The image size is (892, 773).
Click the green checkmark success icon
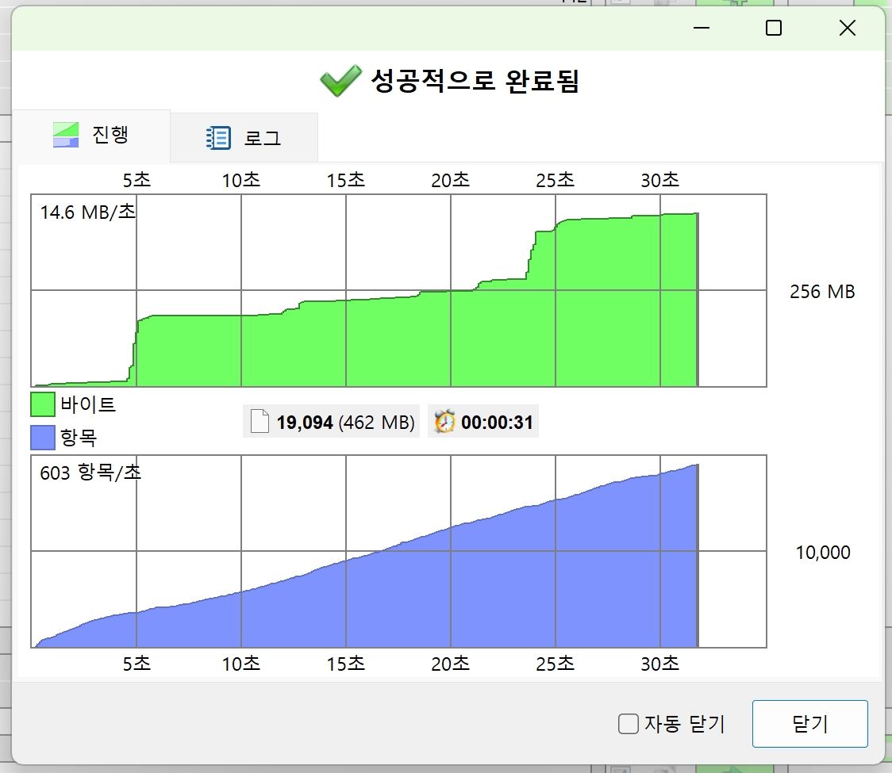pos(340,80)
